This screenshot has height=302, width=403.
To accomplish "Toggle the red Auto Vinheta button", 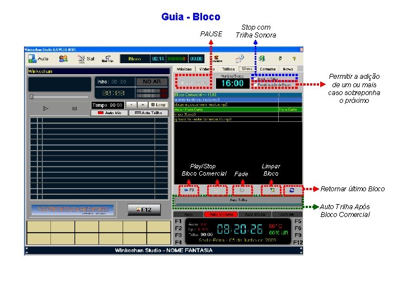I will [x=221, y=214].
